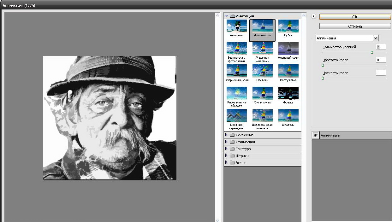The height and width of the screenshot is (222, 392).
Task: Click the Четкость краев label
Action: [x=335, y=73]
